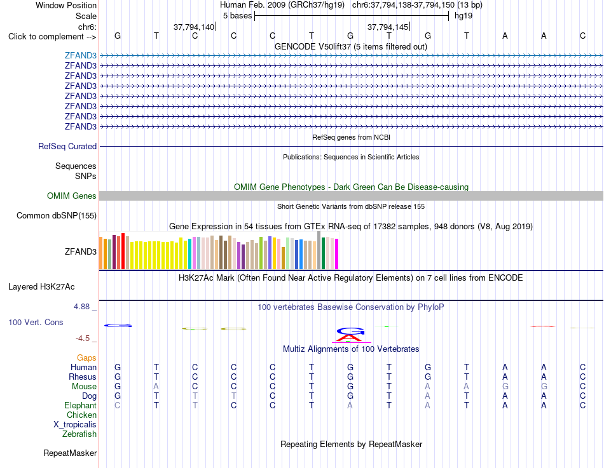This screenshot has height=468, width=604.
Task: Click the Rhesus alignment row label
Action: click(83, 377)
